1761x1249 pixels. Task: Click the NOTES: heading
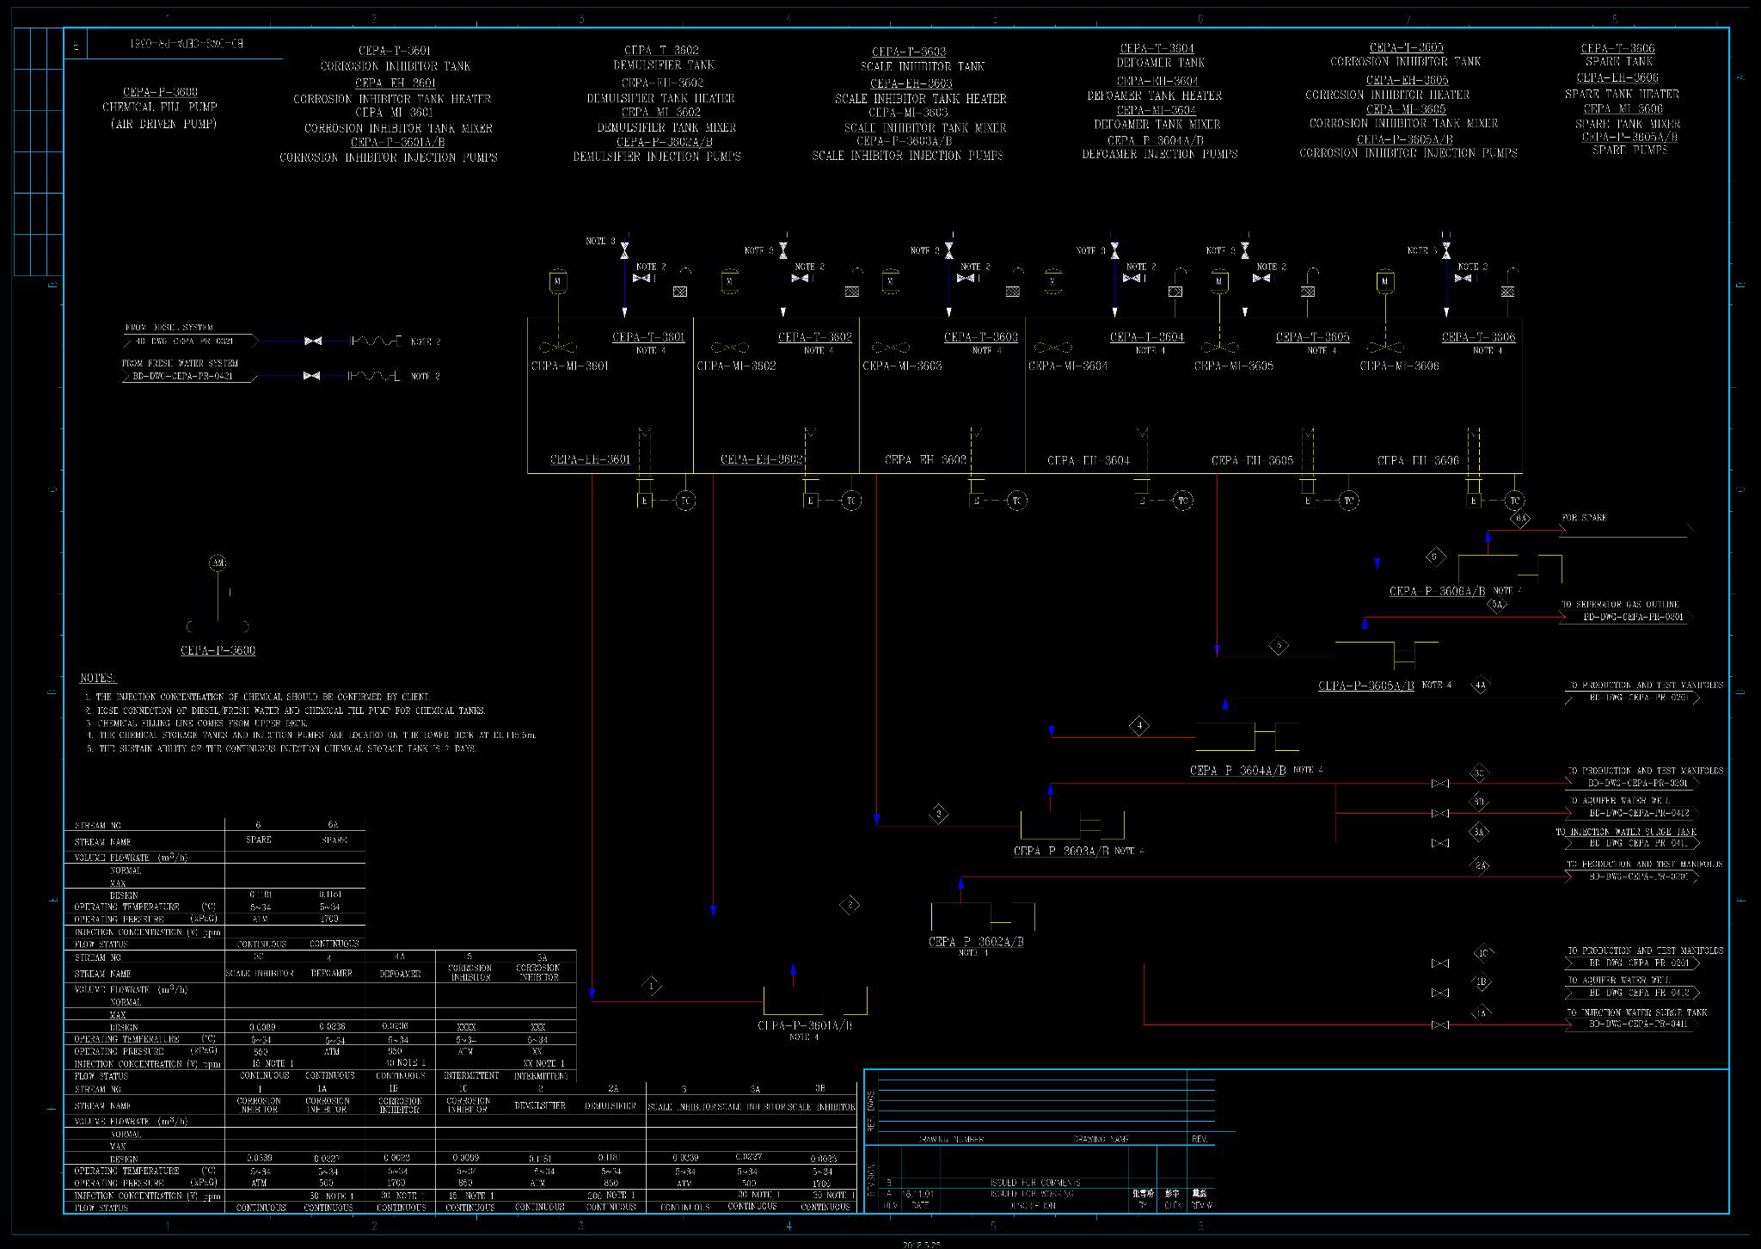(99, 679)
